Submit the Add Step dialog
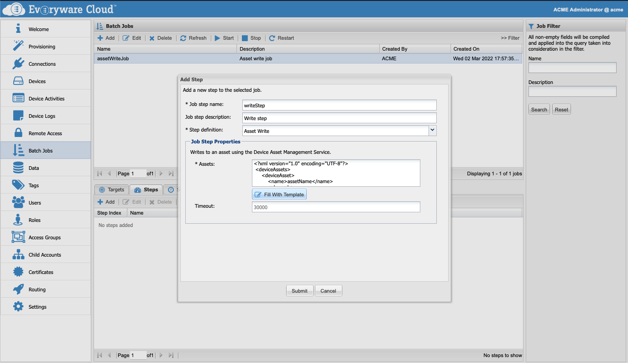Screen dimensions: 628x363 (x=300, y=291)
